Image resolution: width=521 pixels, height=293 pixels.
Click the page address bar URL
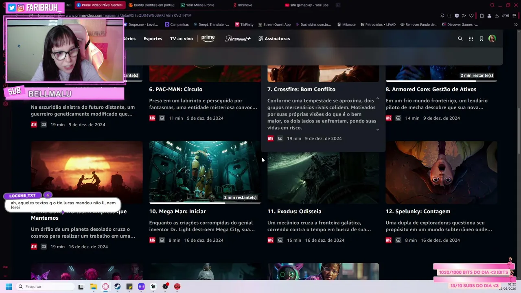128,15
